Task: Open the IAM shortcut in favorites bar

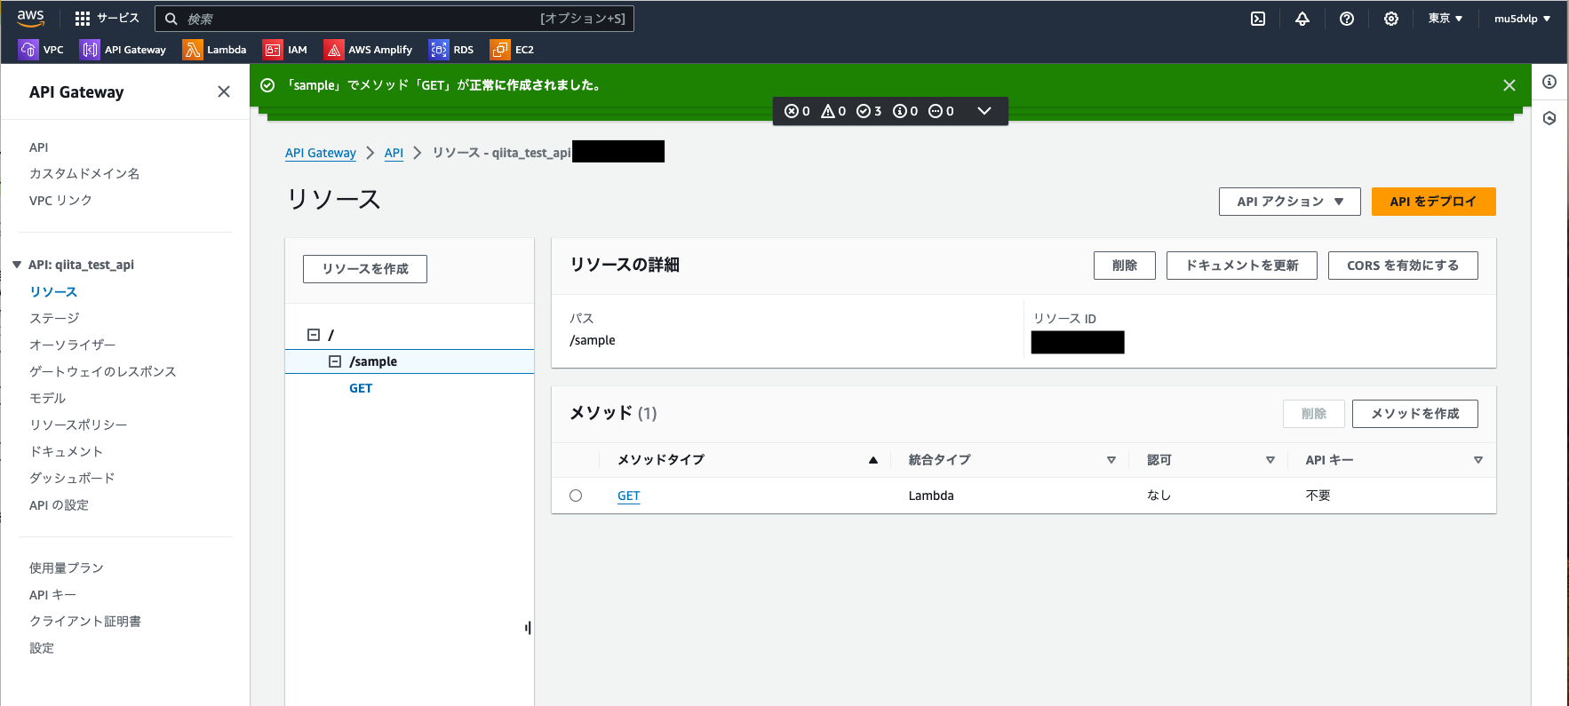Action: [x=285, y=50]
